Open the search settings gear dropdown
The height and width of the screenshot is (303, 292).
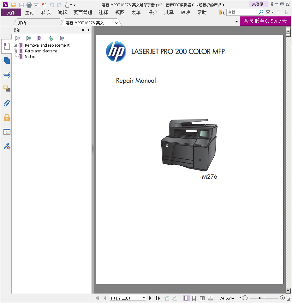tap(269, 12)
